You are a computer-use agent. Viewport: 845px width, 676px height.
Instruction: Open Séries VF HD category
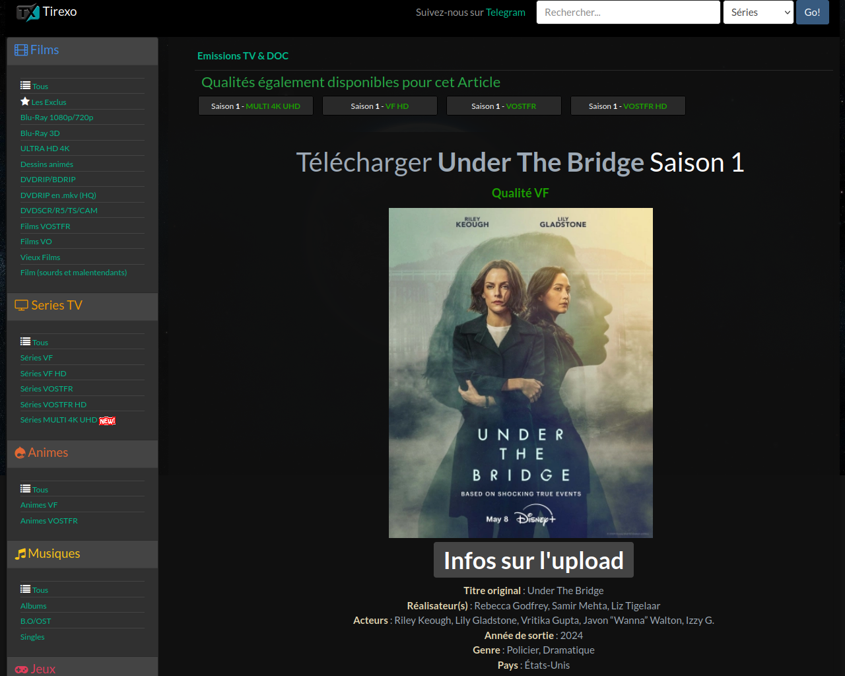44,374
